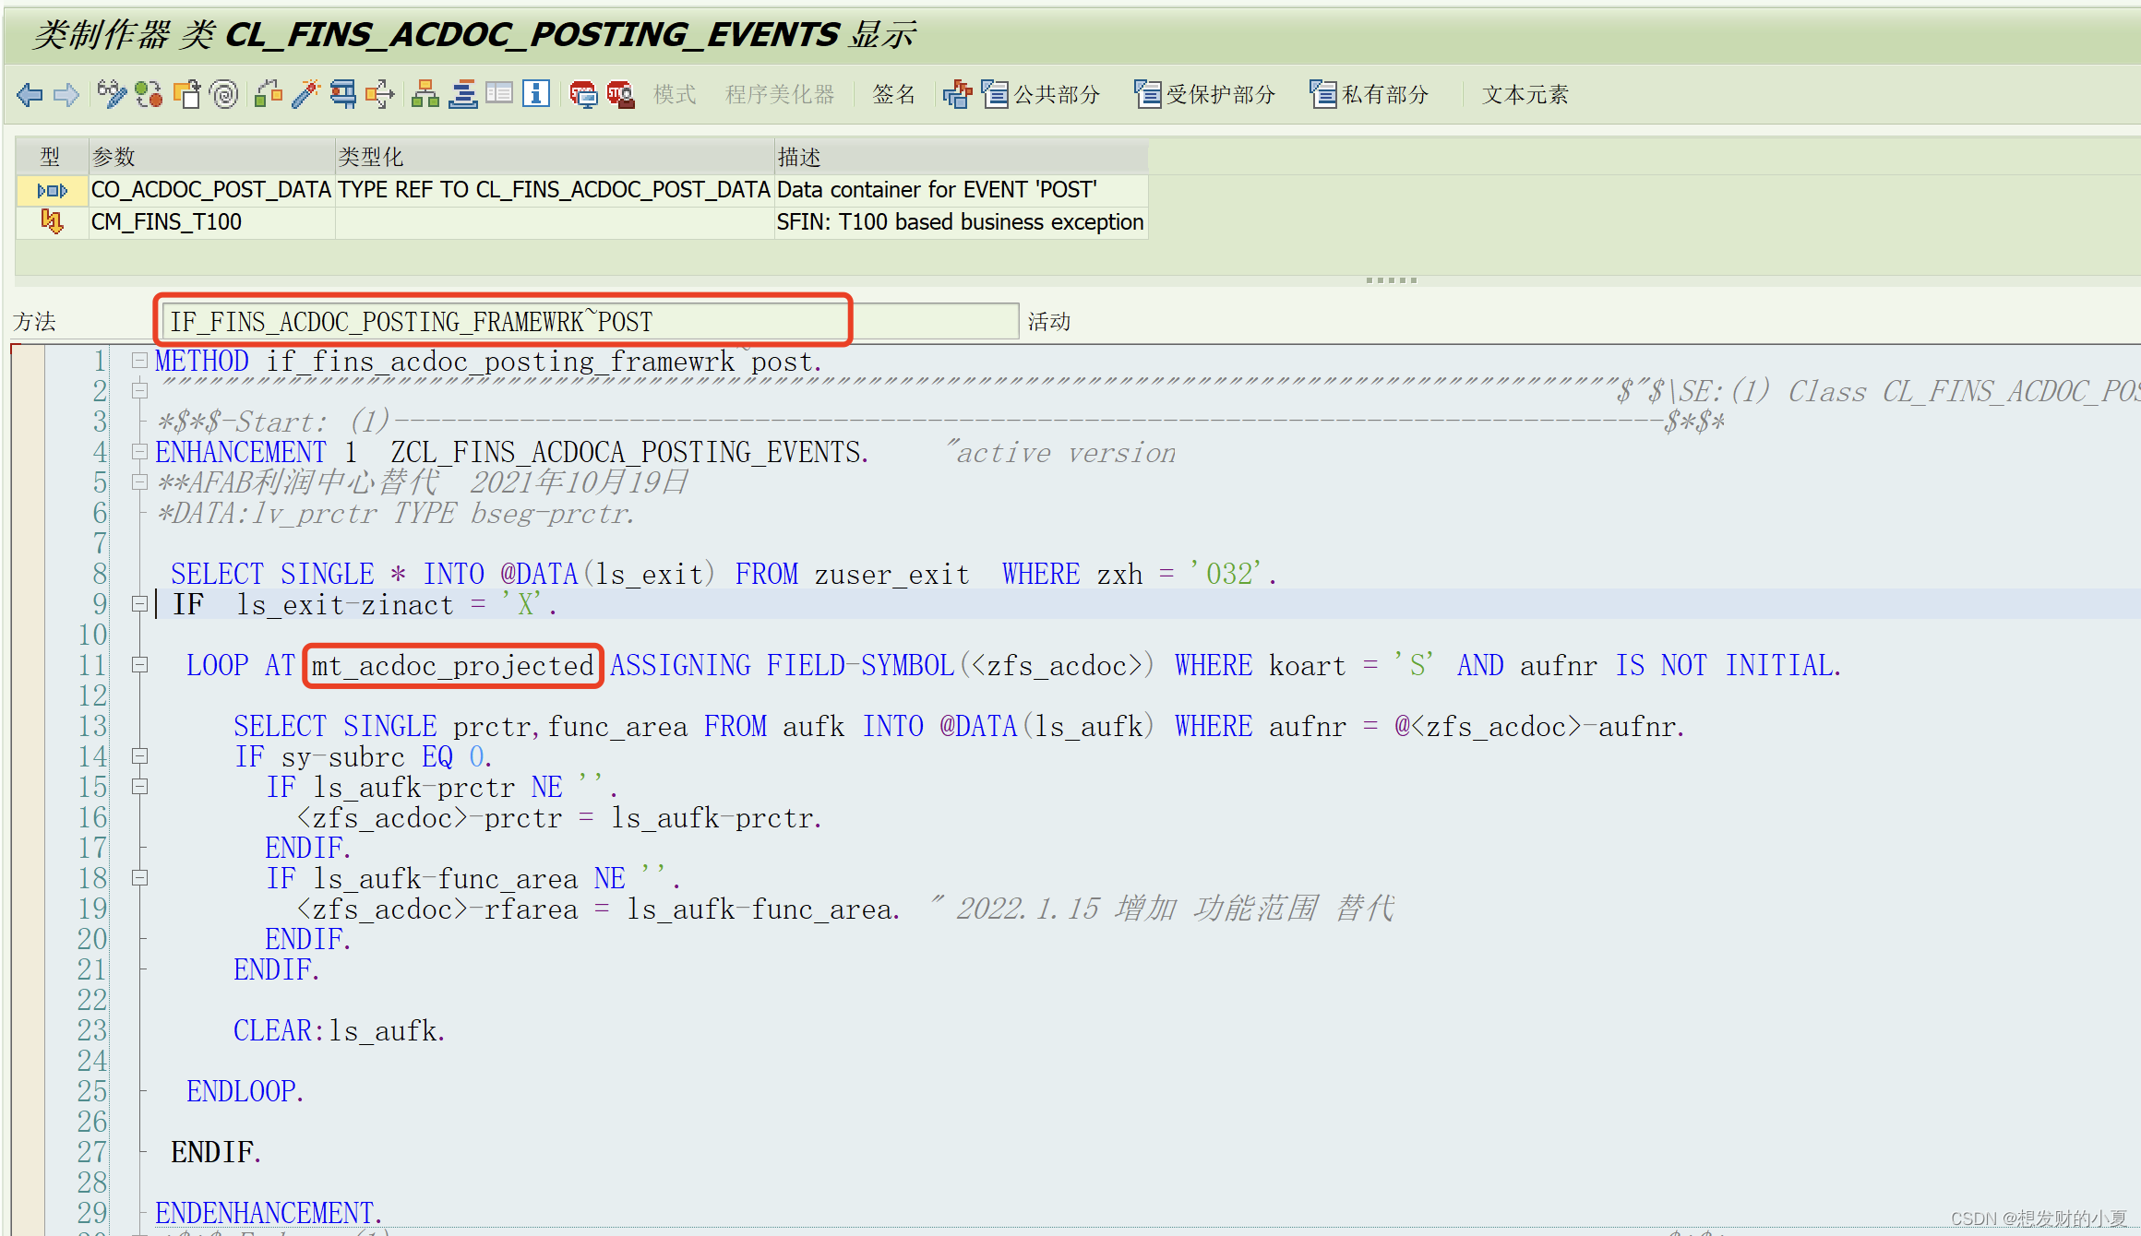Click the TYPE REF TO CL_FINS_ACDOC_POST_DATA cell

[554, 190]
